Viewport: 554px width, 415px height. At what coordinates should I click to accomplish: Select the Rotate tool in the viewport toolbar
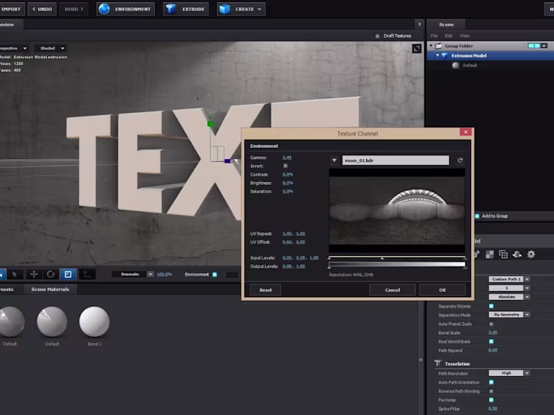coord(50,274)
